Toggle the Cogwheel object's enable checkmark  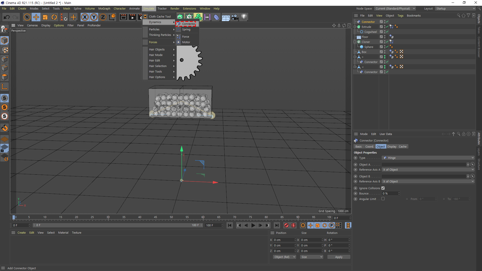coord(387,32)
